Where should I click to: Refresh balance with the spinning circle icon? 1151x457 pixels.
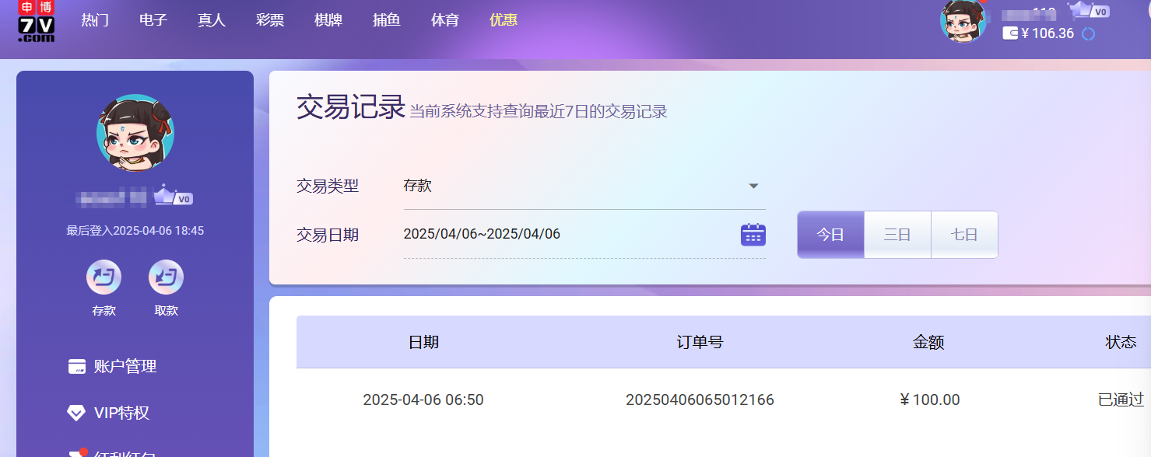1089,34
